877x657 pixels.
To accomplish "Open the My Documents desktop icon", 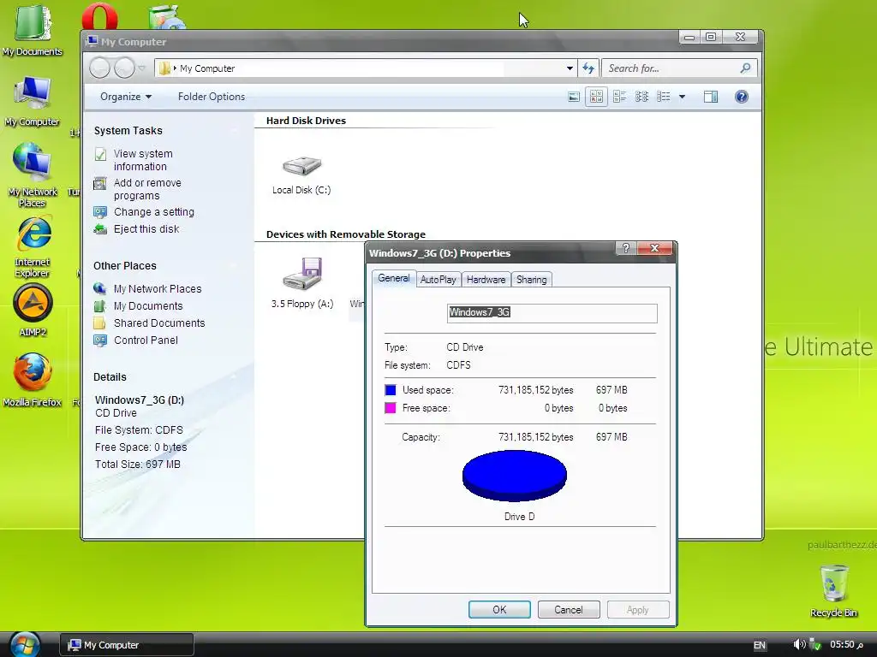I will click(x=32, y=29).
